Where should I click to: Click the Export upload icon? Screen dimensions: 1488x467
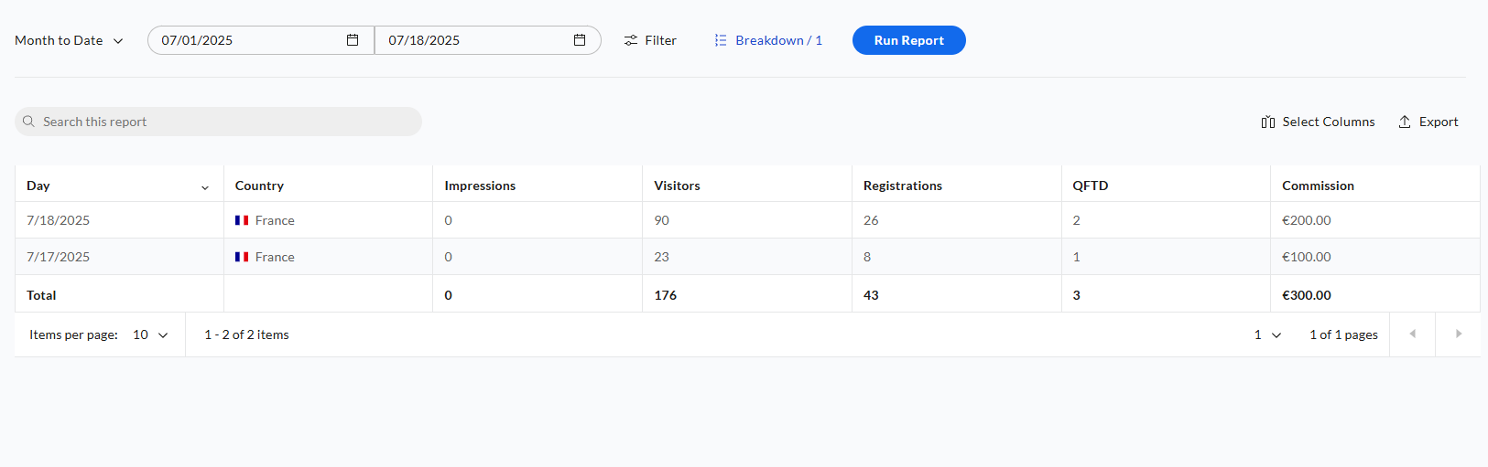[x=1405, y=122]
